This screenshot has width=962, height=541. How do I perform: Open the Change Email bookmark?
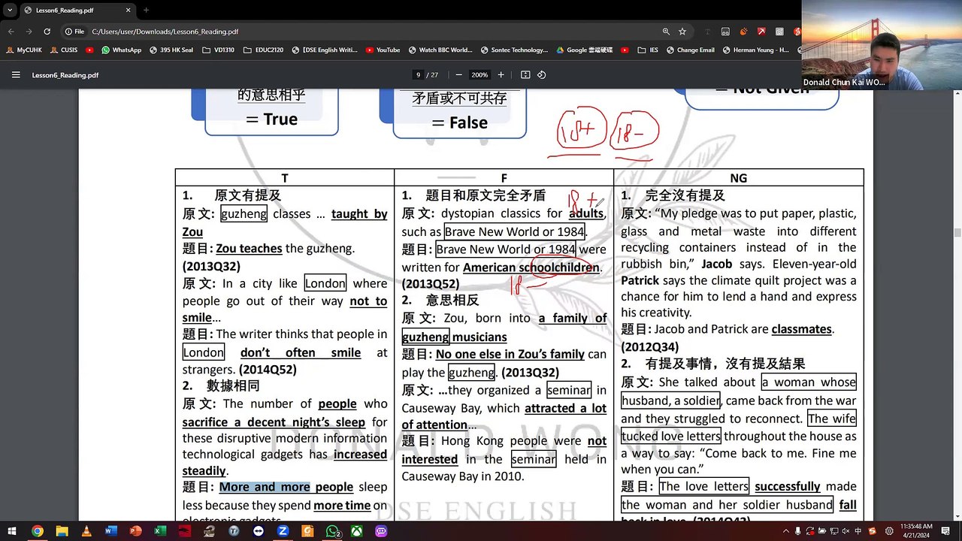point(690,50)
